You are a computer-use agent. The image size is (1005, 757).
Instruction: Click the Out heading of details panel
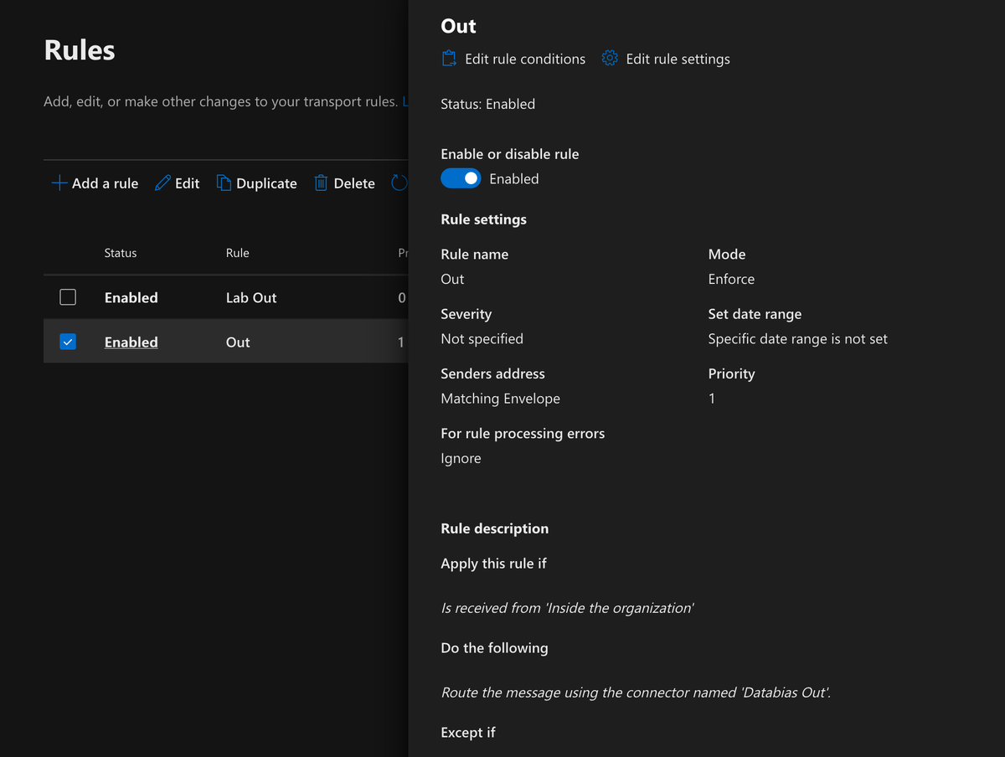(458, 26)
